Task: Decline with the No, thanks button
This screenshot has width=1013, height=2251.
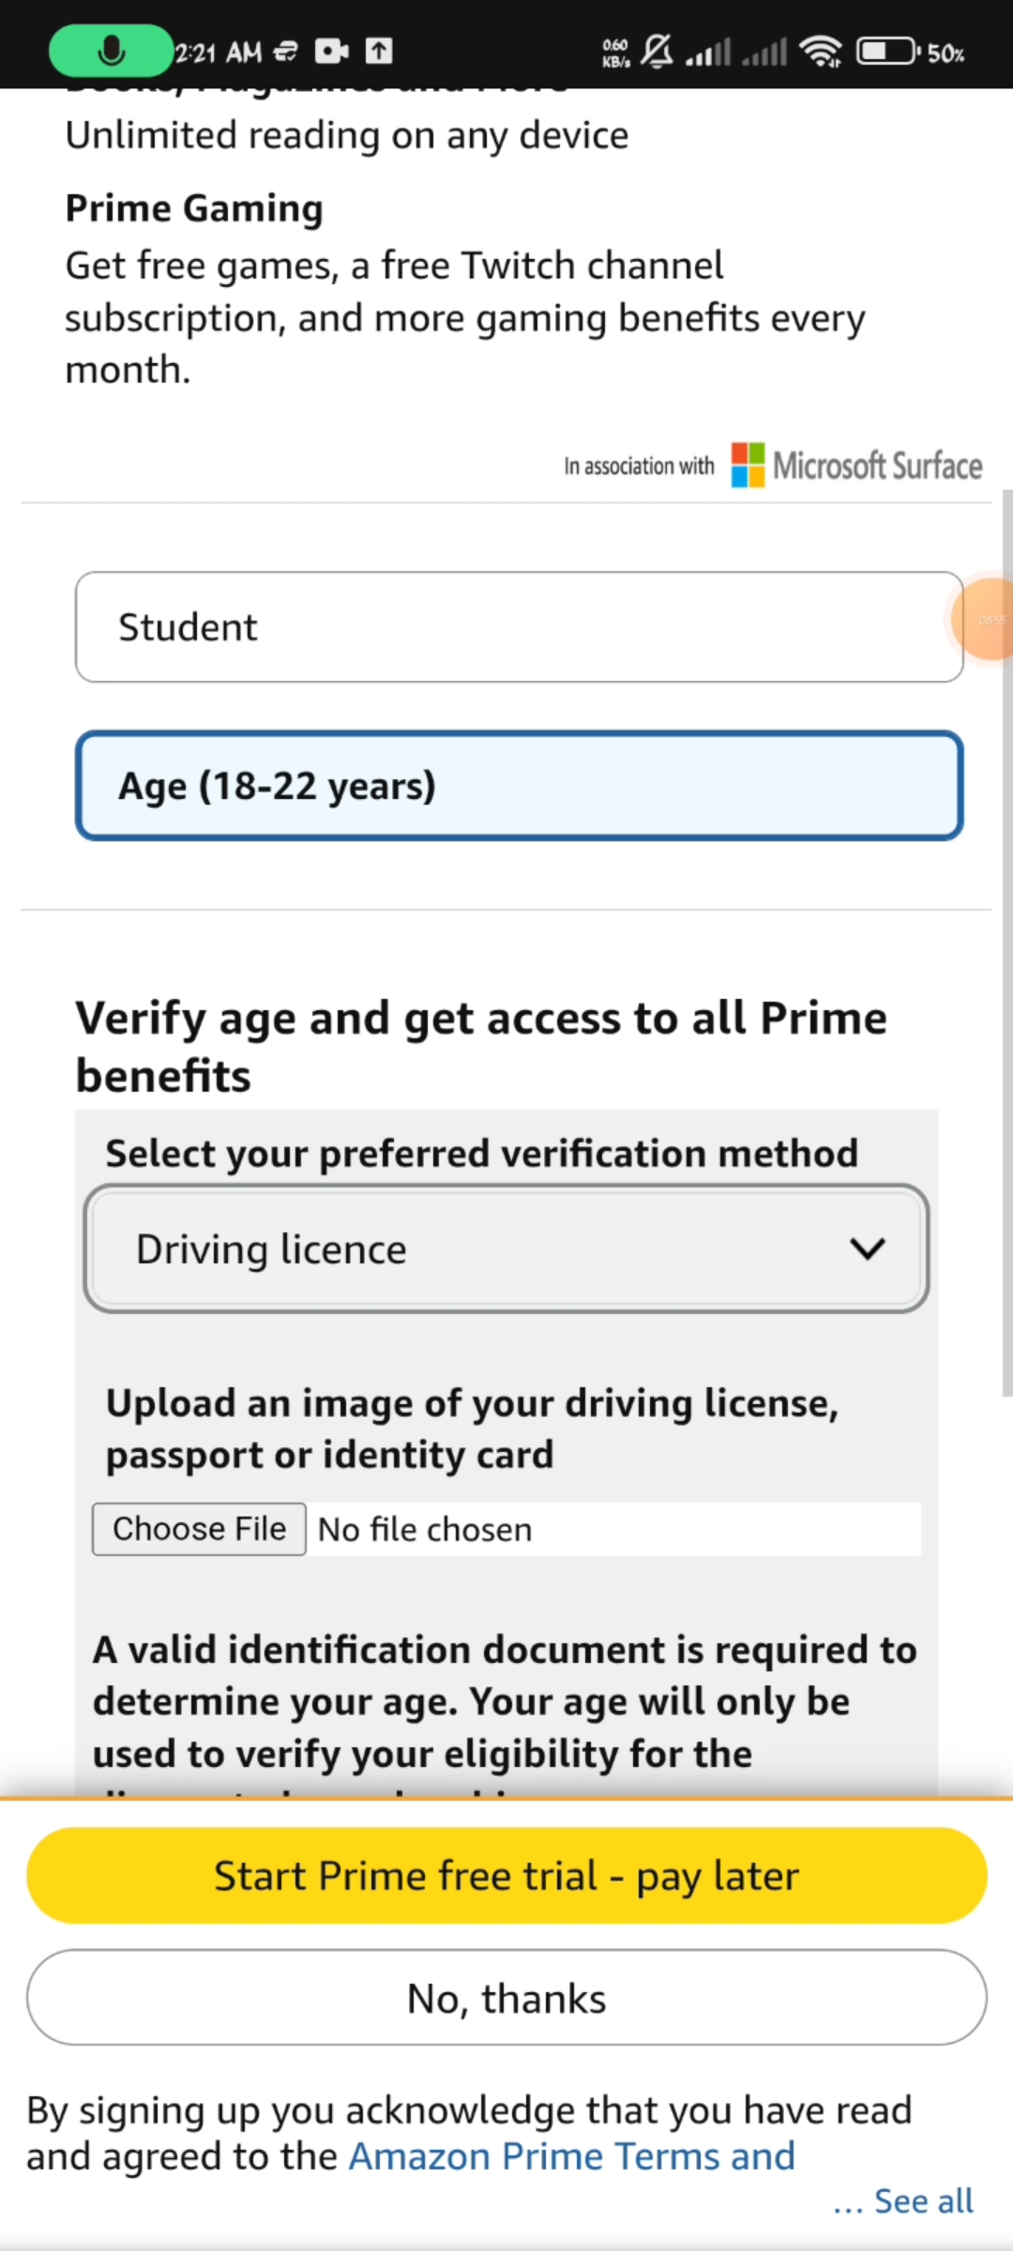Action: click(x=506, y=1999)
